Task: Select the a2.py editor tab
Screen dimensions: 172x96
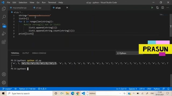Action: click(x=58, y=8)
